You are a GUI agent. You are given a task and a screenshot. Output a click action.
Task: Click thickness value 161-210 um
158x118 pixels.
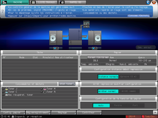[x=145, y=61]
